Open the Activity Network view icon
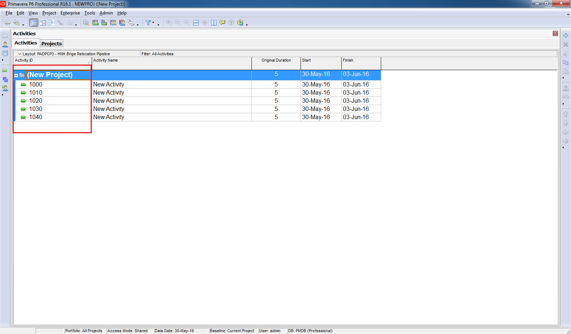 tap(52, 23)
